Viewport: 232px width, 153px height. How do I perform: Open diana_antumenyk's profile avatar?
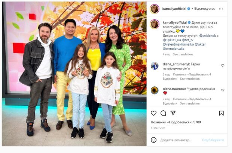pos(155,66)
